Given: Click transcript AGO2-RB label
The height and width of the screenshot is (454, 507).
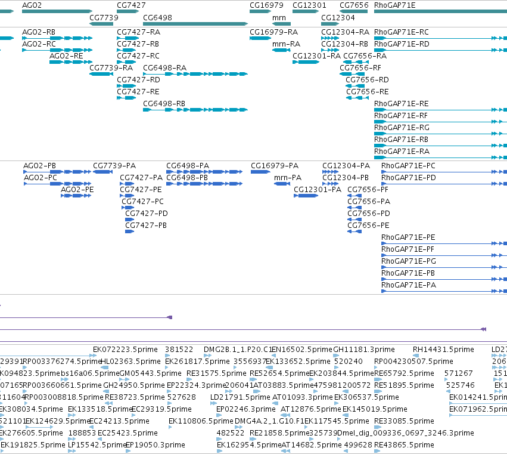Looking at the screenshot, I should [x=39, y=32].
